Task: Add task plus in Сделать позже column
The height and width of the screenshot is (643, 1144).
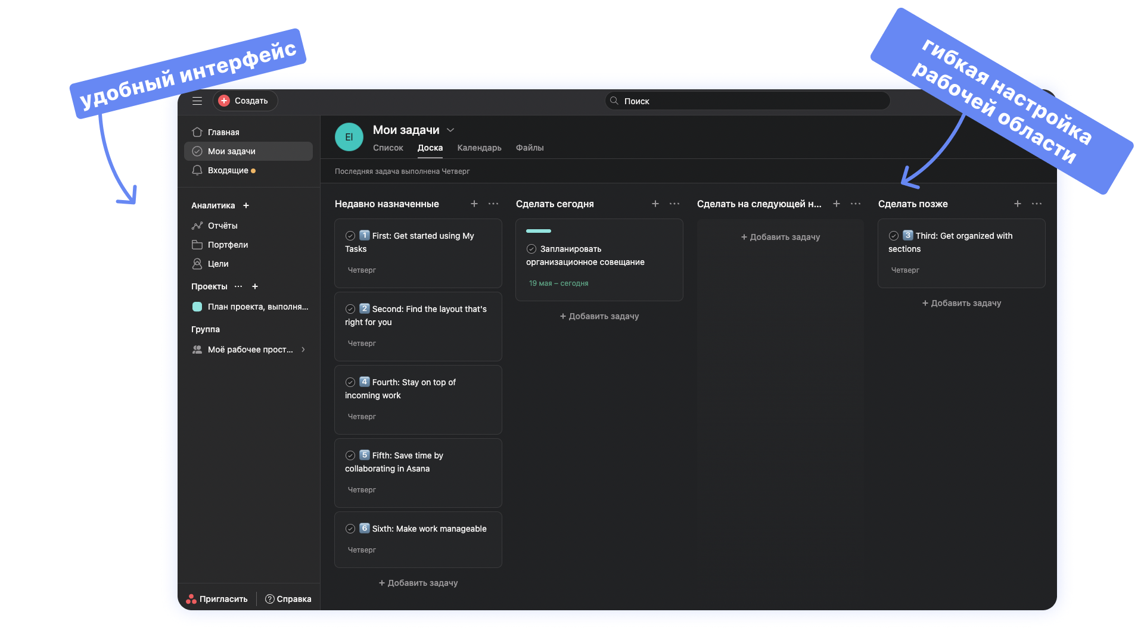Action: (x=1018, y=204)
